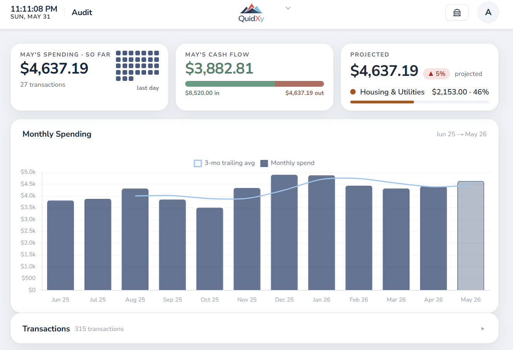Screen dimensions: 513x350
Task: Toggle the Monthly spend legend item
Action: pos(288,163)
